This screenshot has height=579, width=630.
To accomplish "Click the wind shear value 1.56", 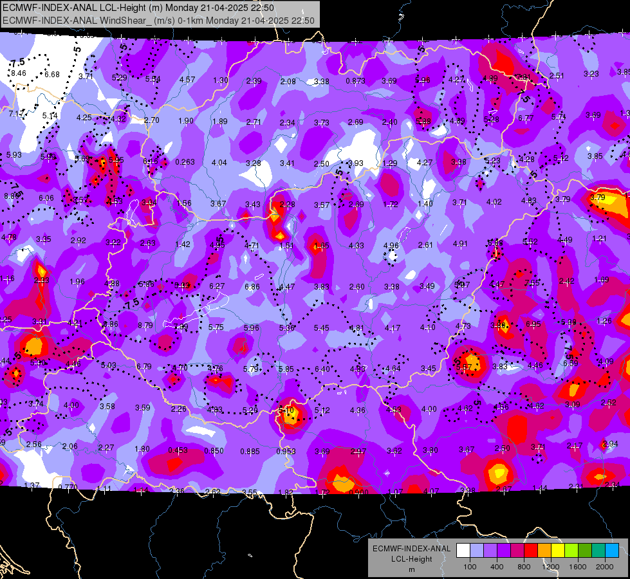I will click(x=184, y=203).
